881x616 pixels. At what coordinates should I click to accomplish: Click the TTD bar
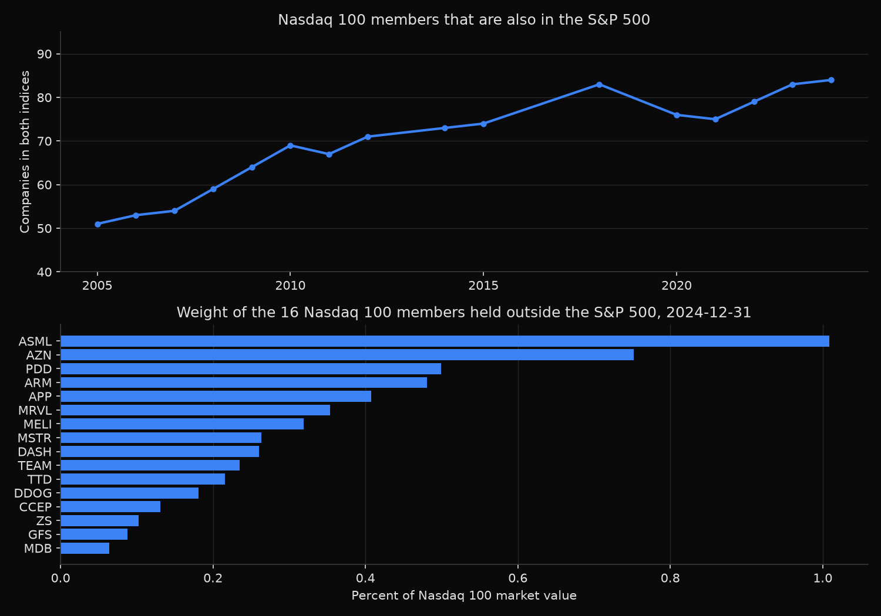(143, 479)
